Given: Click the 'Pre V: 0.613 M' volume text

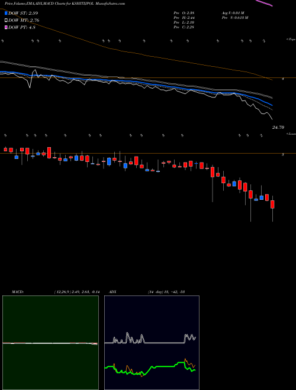Looking at the screenshot, I should 234,18.
